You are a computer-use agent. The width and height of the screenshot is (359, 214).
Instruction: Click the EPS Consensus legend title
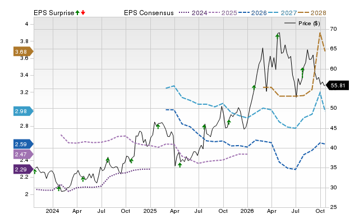(149, 13)
